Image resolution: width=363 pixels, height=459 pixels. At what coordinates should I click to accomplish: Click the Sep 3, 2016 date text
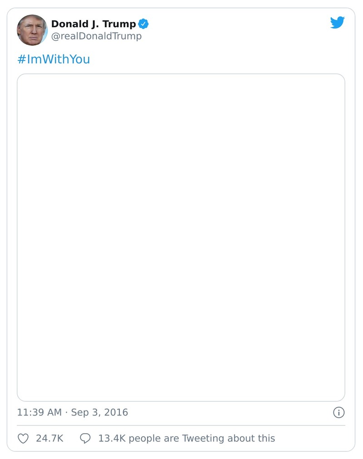pyautogui.click(x=100, y=412)
